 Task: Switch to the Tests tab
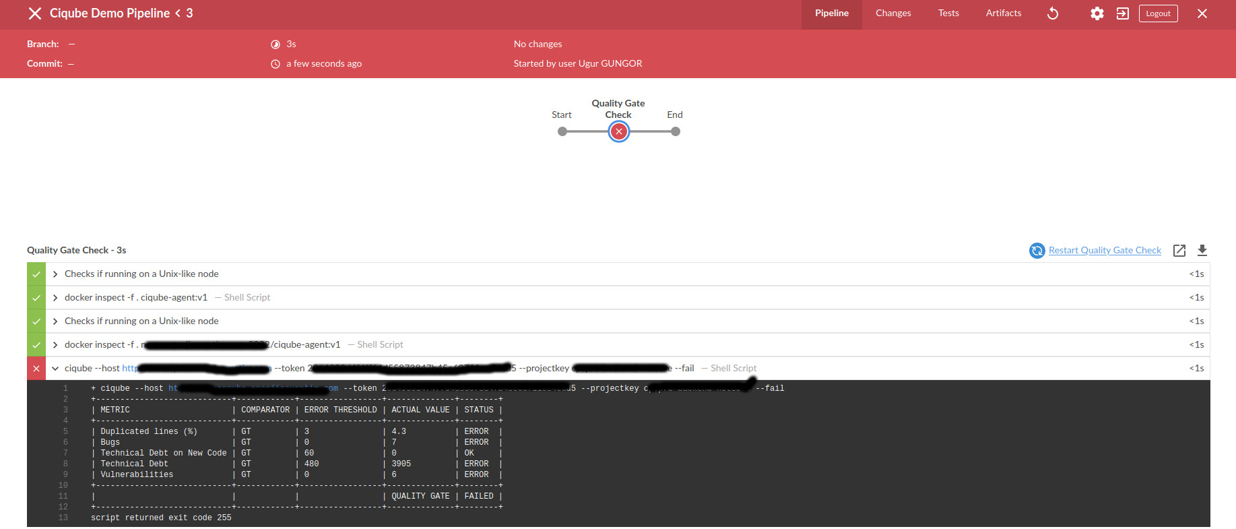coord(948,13)
